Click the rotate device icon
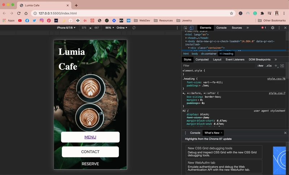 coord(134,28)
